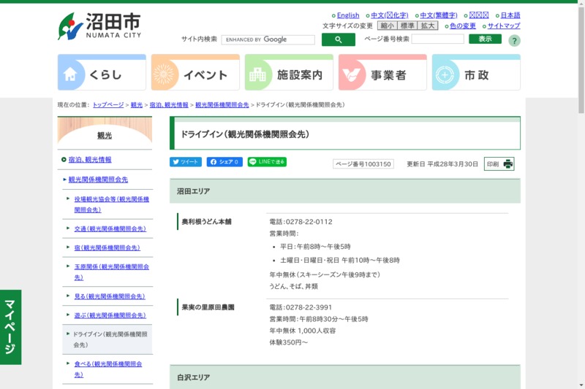Share page with Facebook share button
The image size is (585, 389).
click(x=224, y=162)
